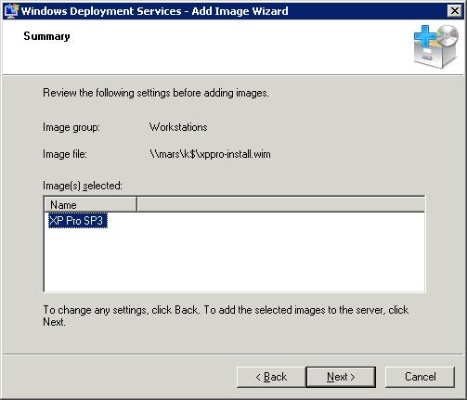Click the Next button

[341, 377]
